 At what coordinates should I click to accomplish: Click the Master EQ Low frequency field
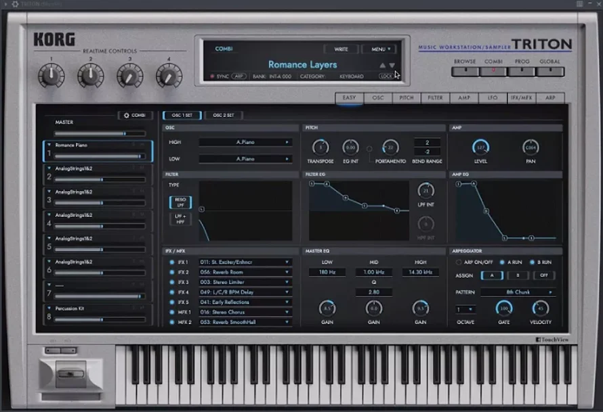(327, 272)
